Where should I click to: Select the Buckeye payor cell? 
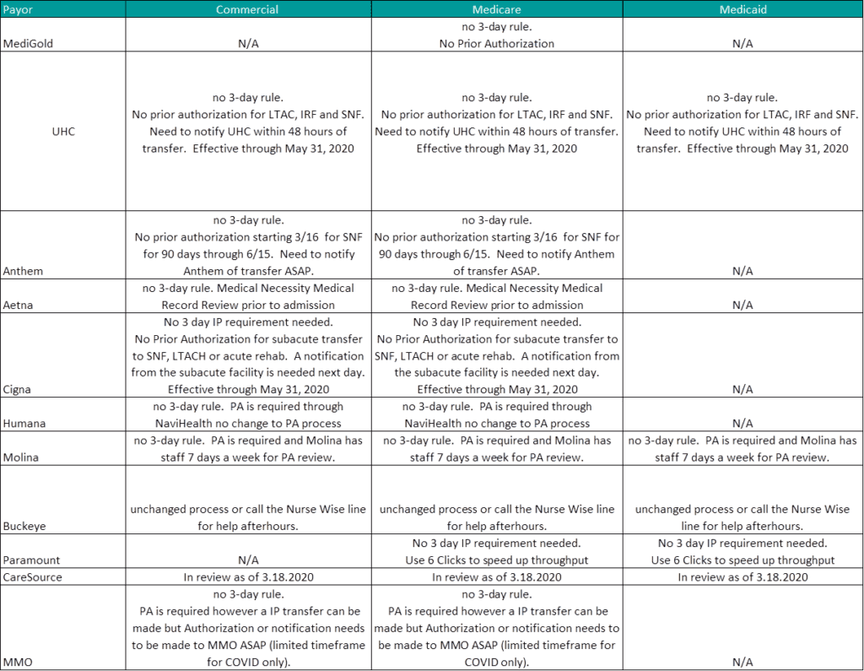click(x=27, y=526)
